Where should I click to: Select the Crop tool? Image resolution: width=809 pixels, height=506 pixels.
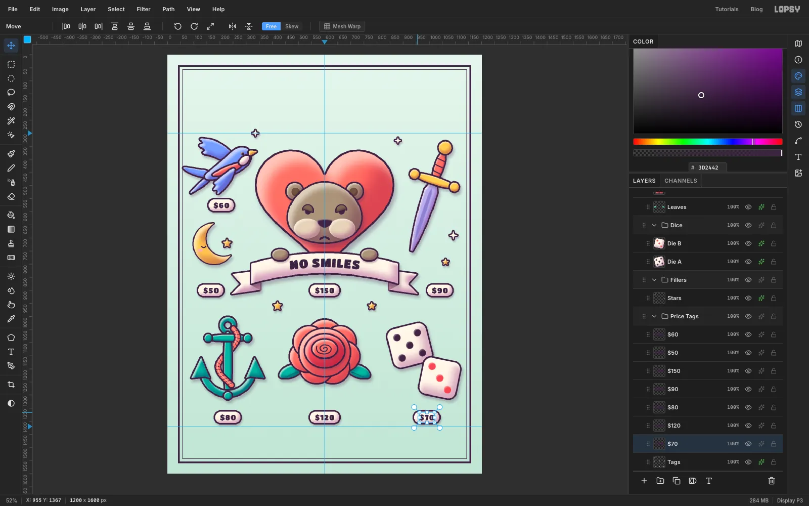click(11, 385)
